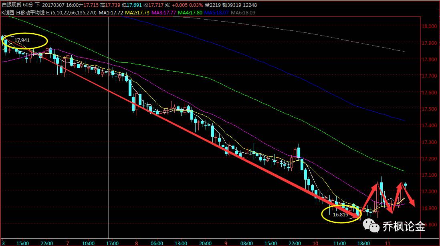Click date label 7 on time axis
The height and width of the screenshot is (246, 440).
67,243
